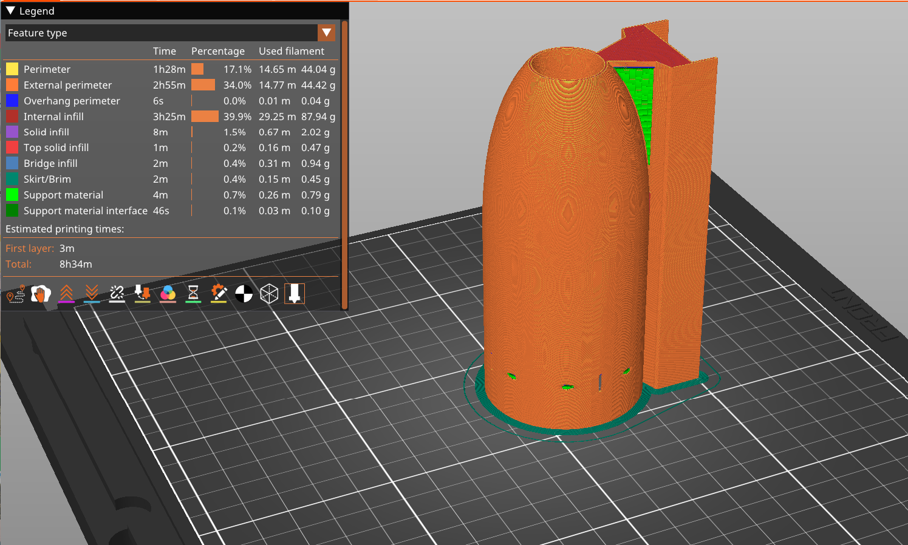Click the 87.94 g filament weight
This screenshot has width=908, height=545.
[318, 117]
